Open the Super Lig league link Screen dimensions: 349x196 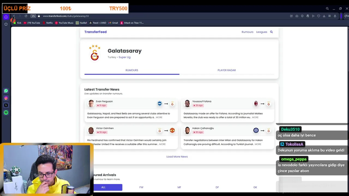124,57
